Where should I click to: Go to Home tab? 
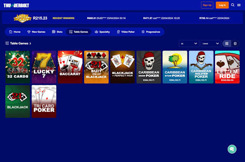[x=15, y=32]
